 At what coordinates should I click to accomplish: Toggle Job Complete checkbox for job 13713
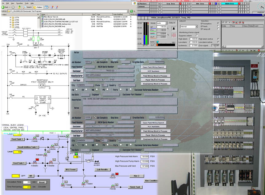(95, 62)
